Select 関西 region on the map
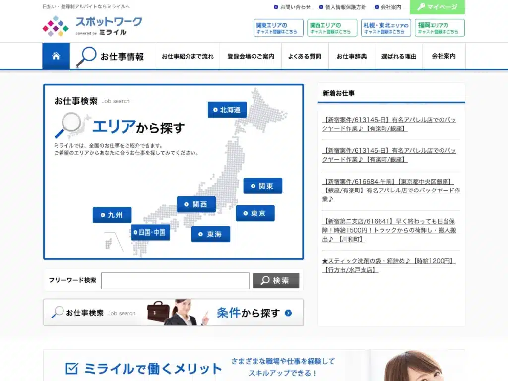Viewport: 508px width, 381px height. (x=196, y=204)
